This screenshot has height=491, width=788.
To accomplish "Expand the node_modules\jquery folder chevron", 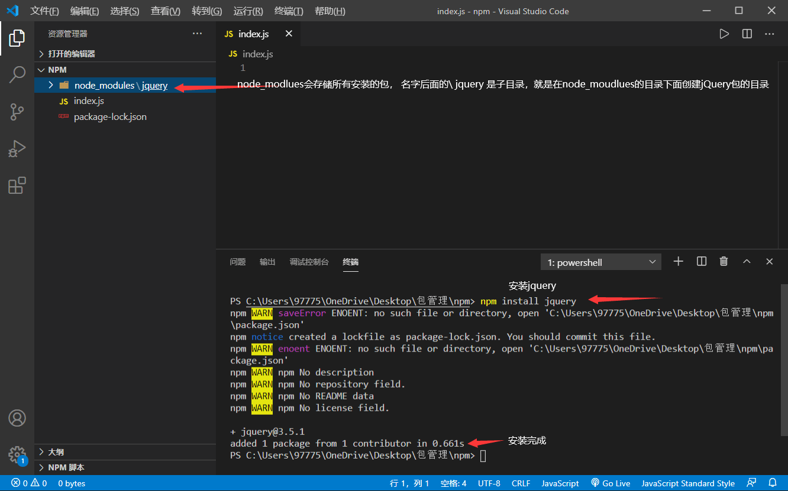I will coord(51,85).
